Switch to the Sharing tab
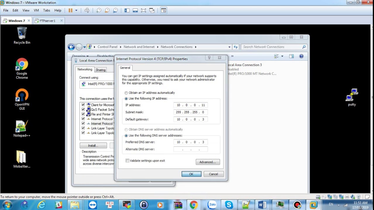Screen dimensions: 374x210 click(101, 70)
